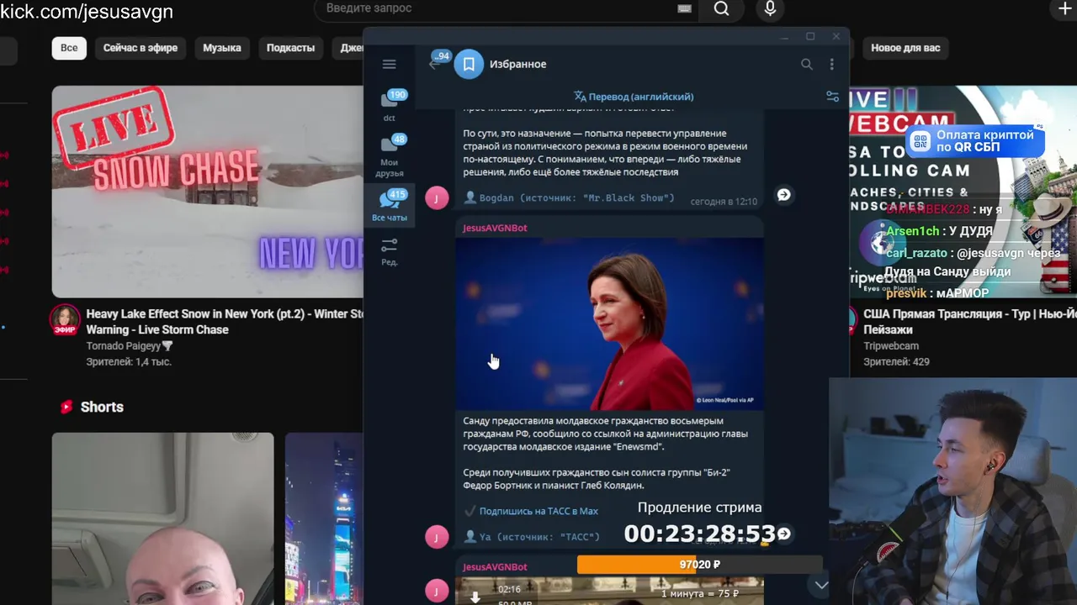Select the Сейчас в эфире chip
The height and width of the screenshot is (605, 1077).
[x=141, y=48]
